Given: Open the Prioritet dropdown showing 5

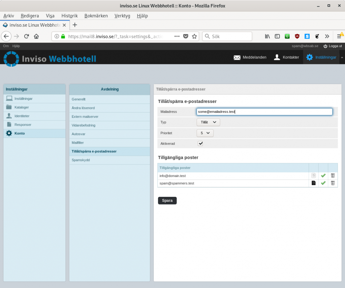Looking at the screenshot, I should [x=205, y=133].
